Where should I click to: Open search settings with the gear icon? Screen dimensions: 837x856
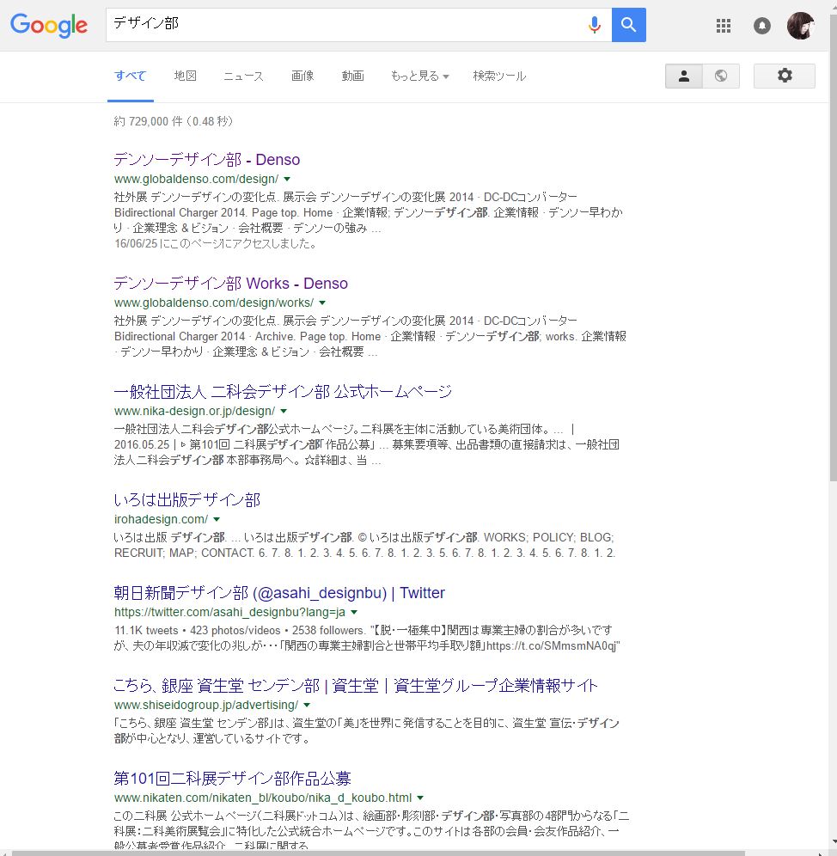coord(784,76)
